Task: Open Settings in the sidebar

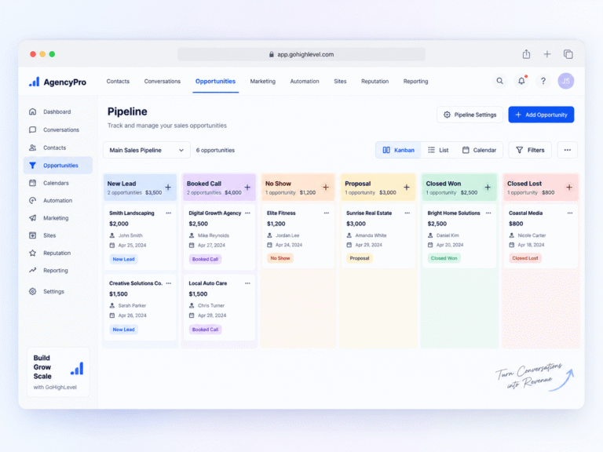Action: 57,291
